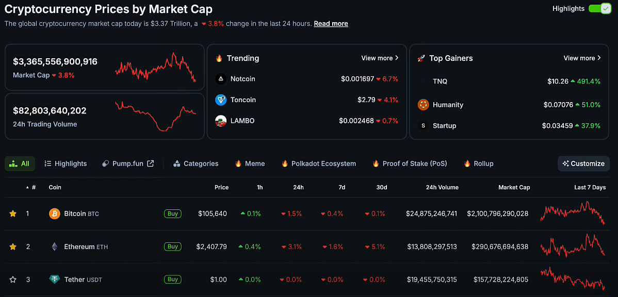Screen dimensions: 618x297
Task: Click the LAMBO coin icon
Action: [x=221, y=121]
